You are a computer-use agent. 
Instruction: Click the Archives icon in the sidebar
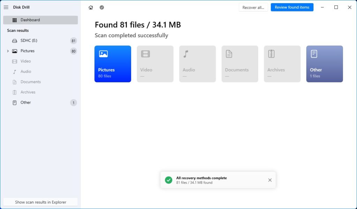pyautogui.click(x=14, y=92)
